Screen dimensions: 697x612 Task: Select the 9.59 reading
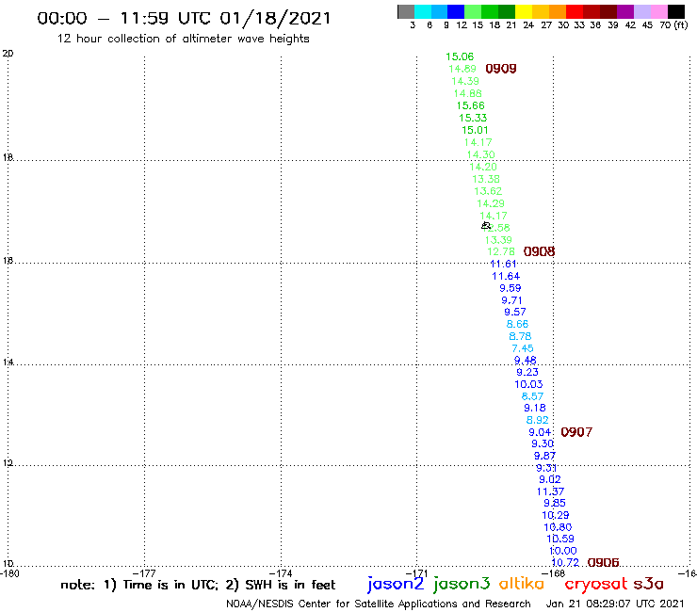(x=510, y=288)
